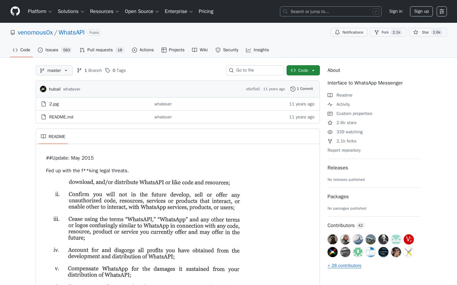Viewport: 457px width, 285px height.
Task: Open the Wiki tab
Action: (200, 50)
